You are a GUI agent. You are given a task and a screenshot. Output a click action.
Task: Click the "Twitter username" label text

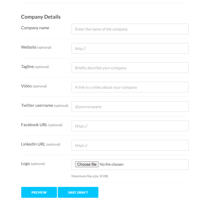[x=37, y=105]
